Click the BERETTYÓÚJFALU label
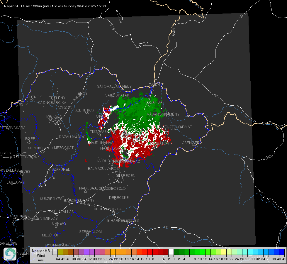The width and height of the screenshot is (287, 264). click(110, 209)
